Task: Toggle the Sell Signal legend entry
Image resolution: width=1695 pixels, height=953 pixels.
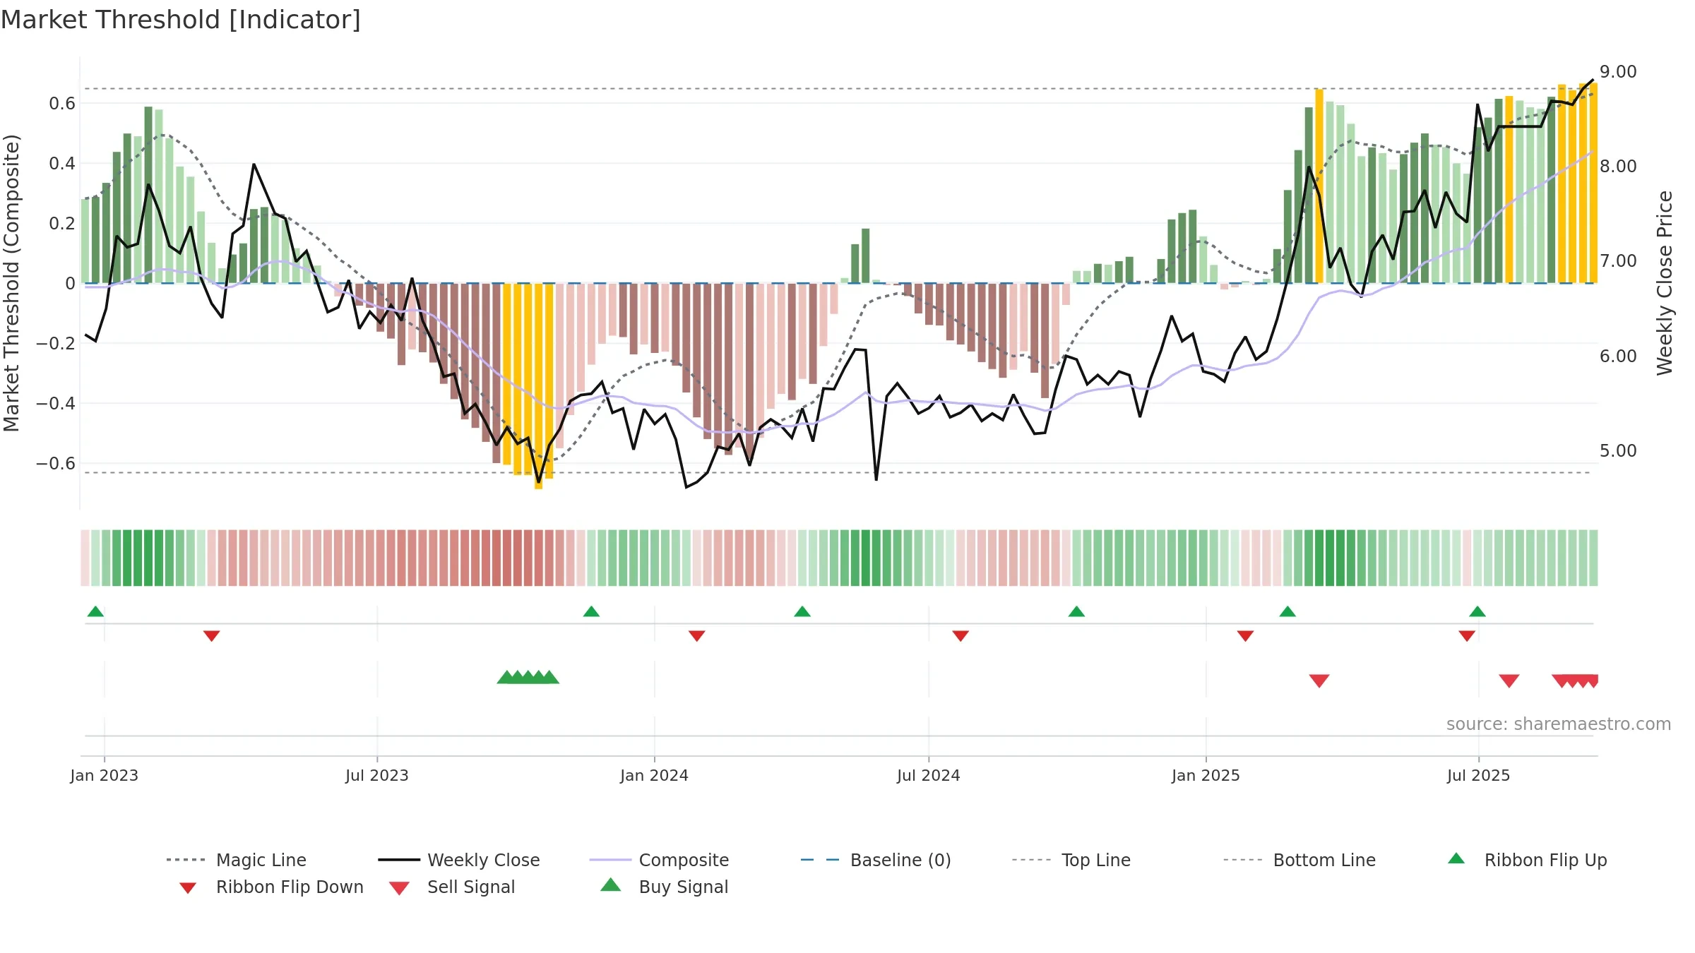Action: 452,887
